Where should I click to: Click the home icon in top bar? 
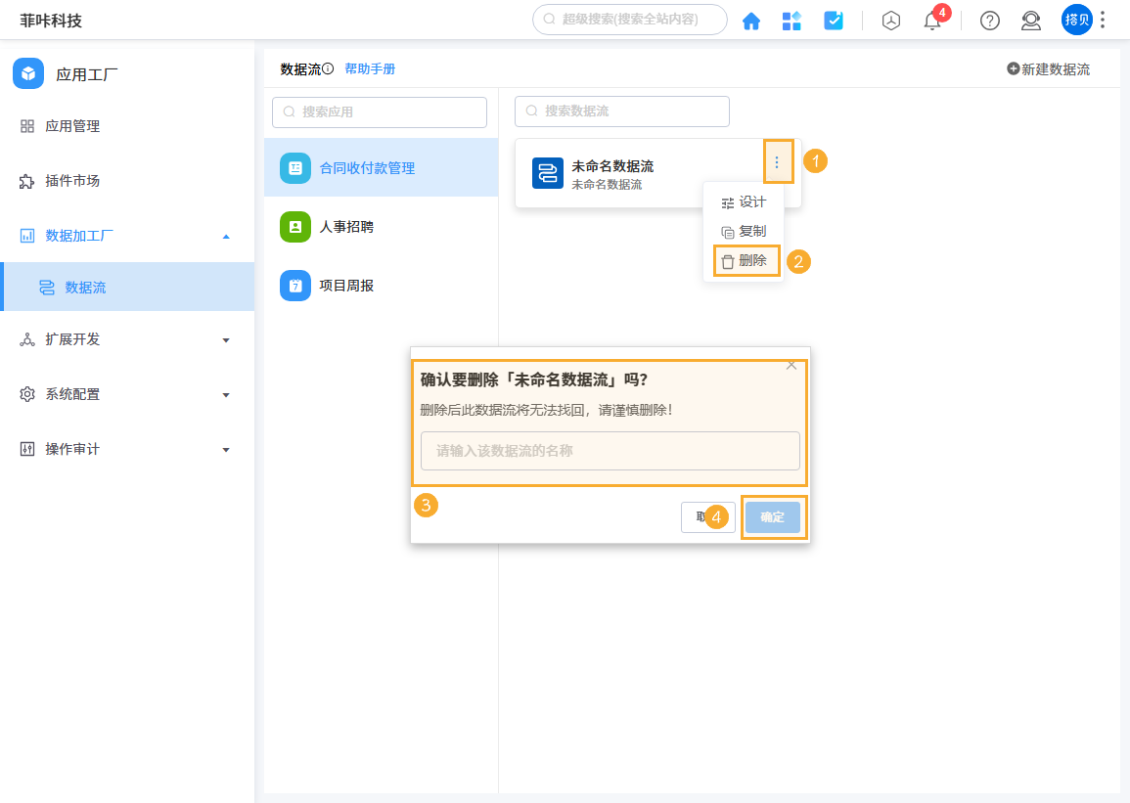pyautogui.click(x=750, y=20)
